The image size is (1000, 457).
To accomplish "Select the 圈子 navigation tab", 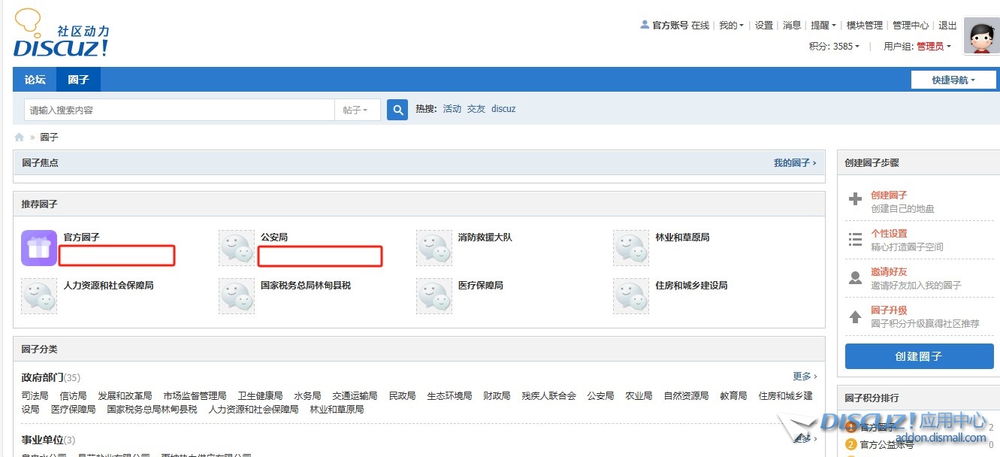I will (78, 80).
